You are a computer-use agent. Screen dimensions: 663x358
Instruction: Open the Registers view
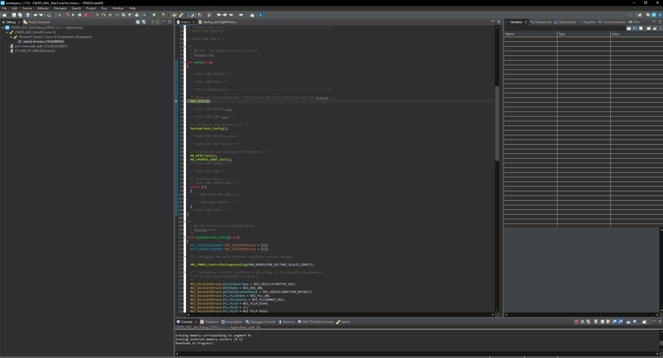pyautogui.click(x=589, y=22)
